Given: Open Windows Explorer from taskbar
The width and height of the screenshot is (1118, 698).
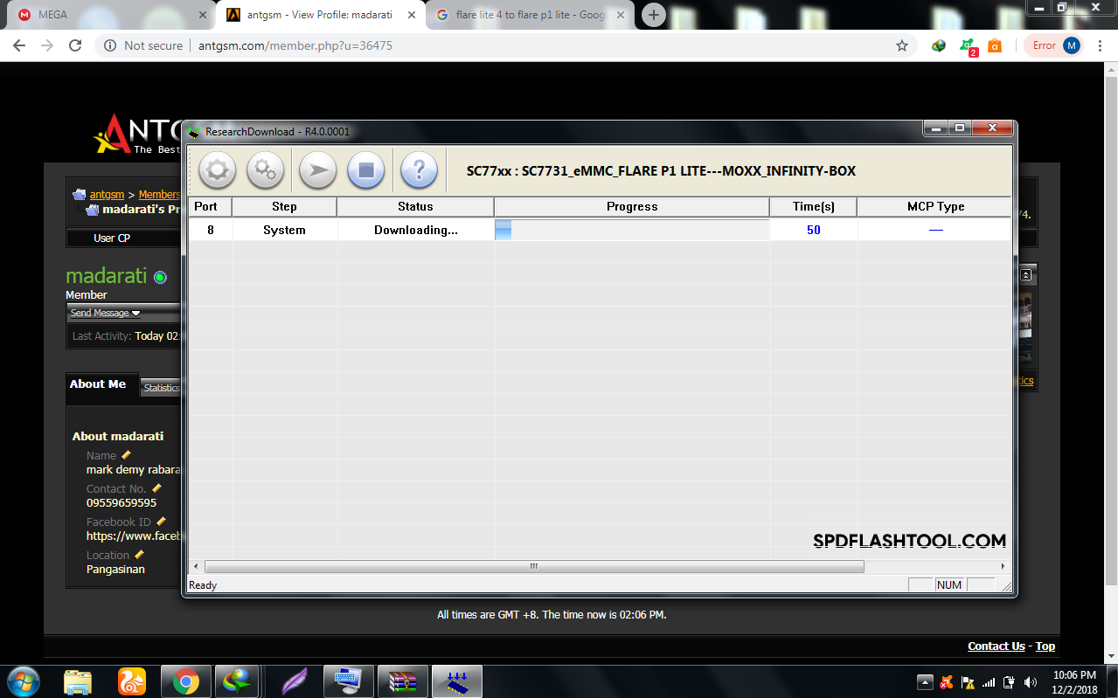Looking at the screenshot, I should [x=78, y=681].
